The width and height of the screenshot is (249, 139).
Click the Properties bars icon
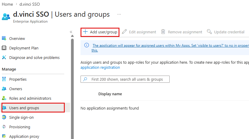coord(4,79)
